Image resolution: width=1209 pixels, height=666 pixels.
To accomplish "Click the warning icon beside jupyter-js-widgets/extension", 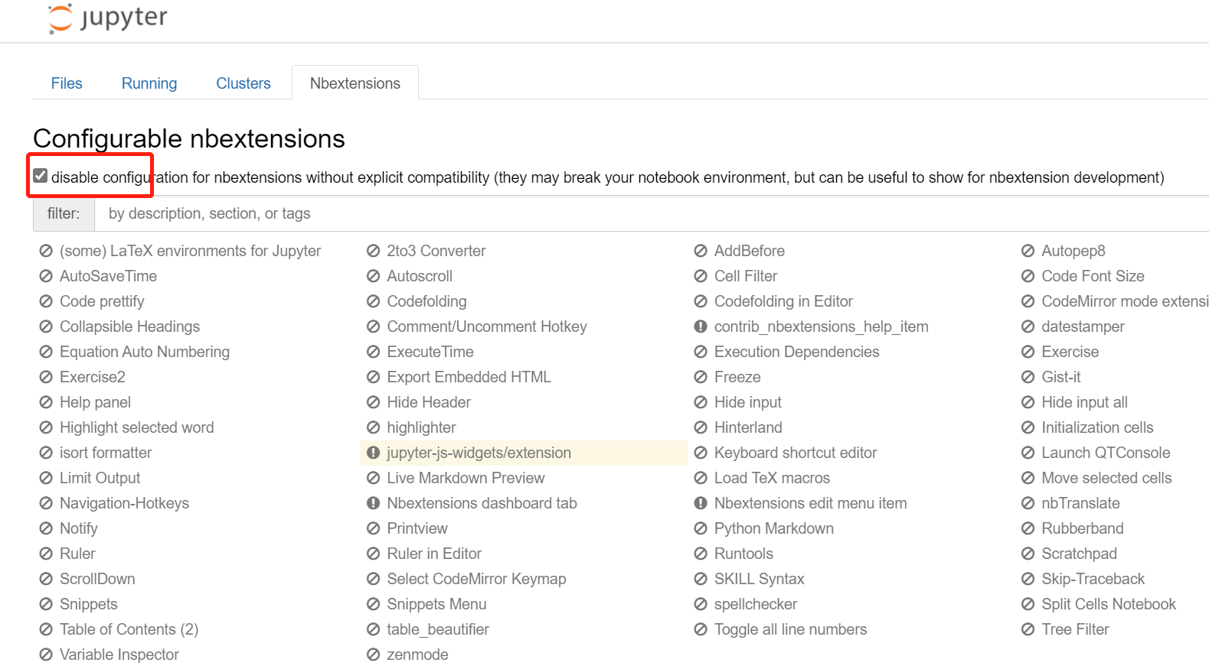I will click(373, 453).
